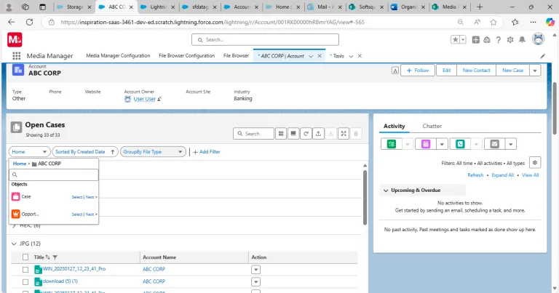Open action menu for download (5) (1) row
This screenshot has width=559, height=293.
coord(255,281)
